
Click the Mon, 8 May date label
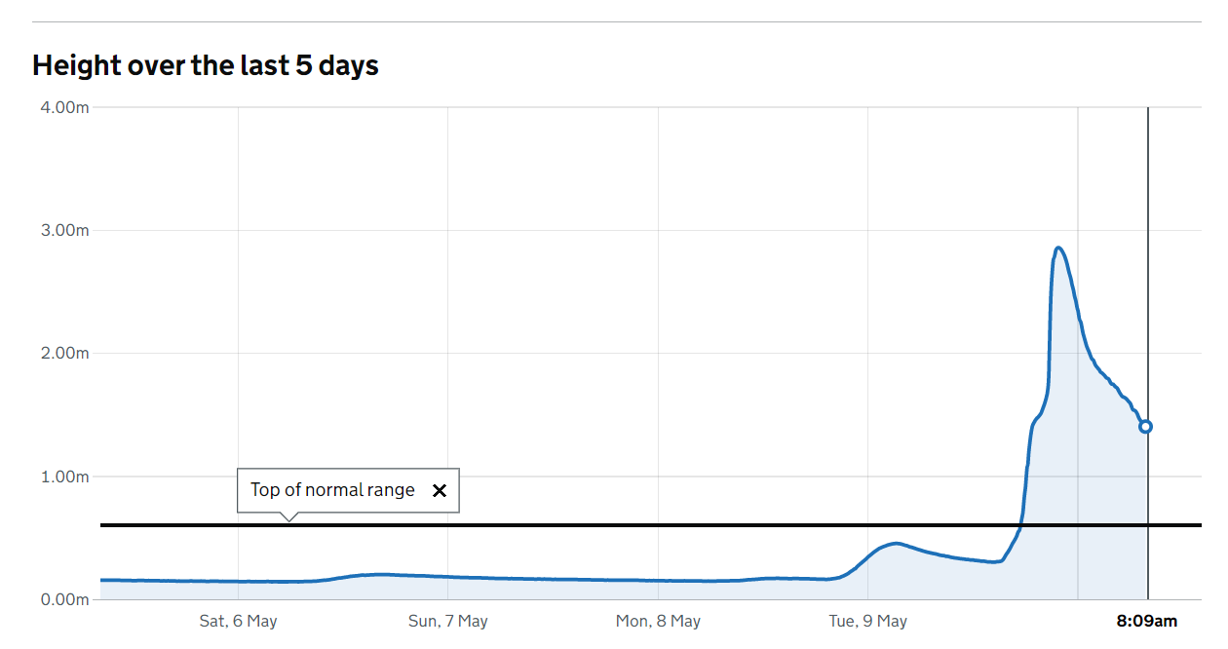658,621
